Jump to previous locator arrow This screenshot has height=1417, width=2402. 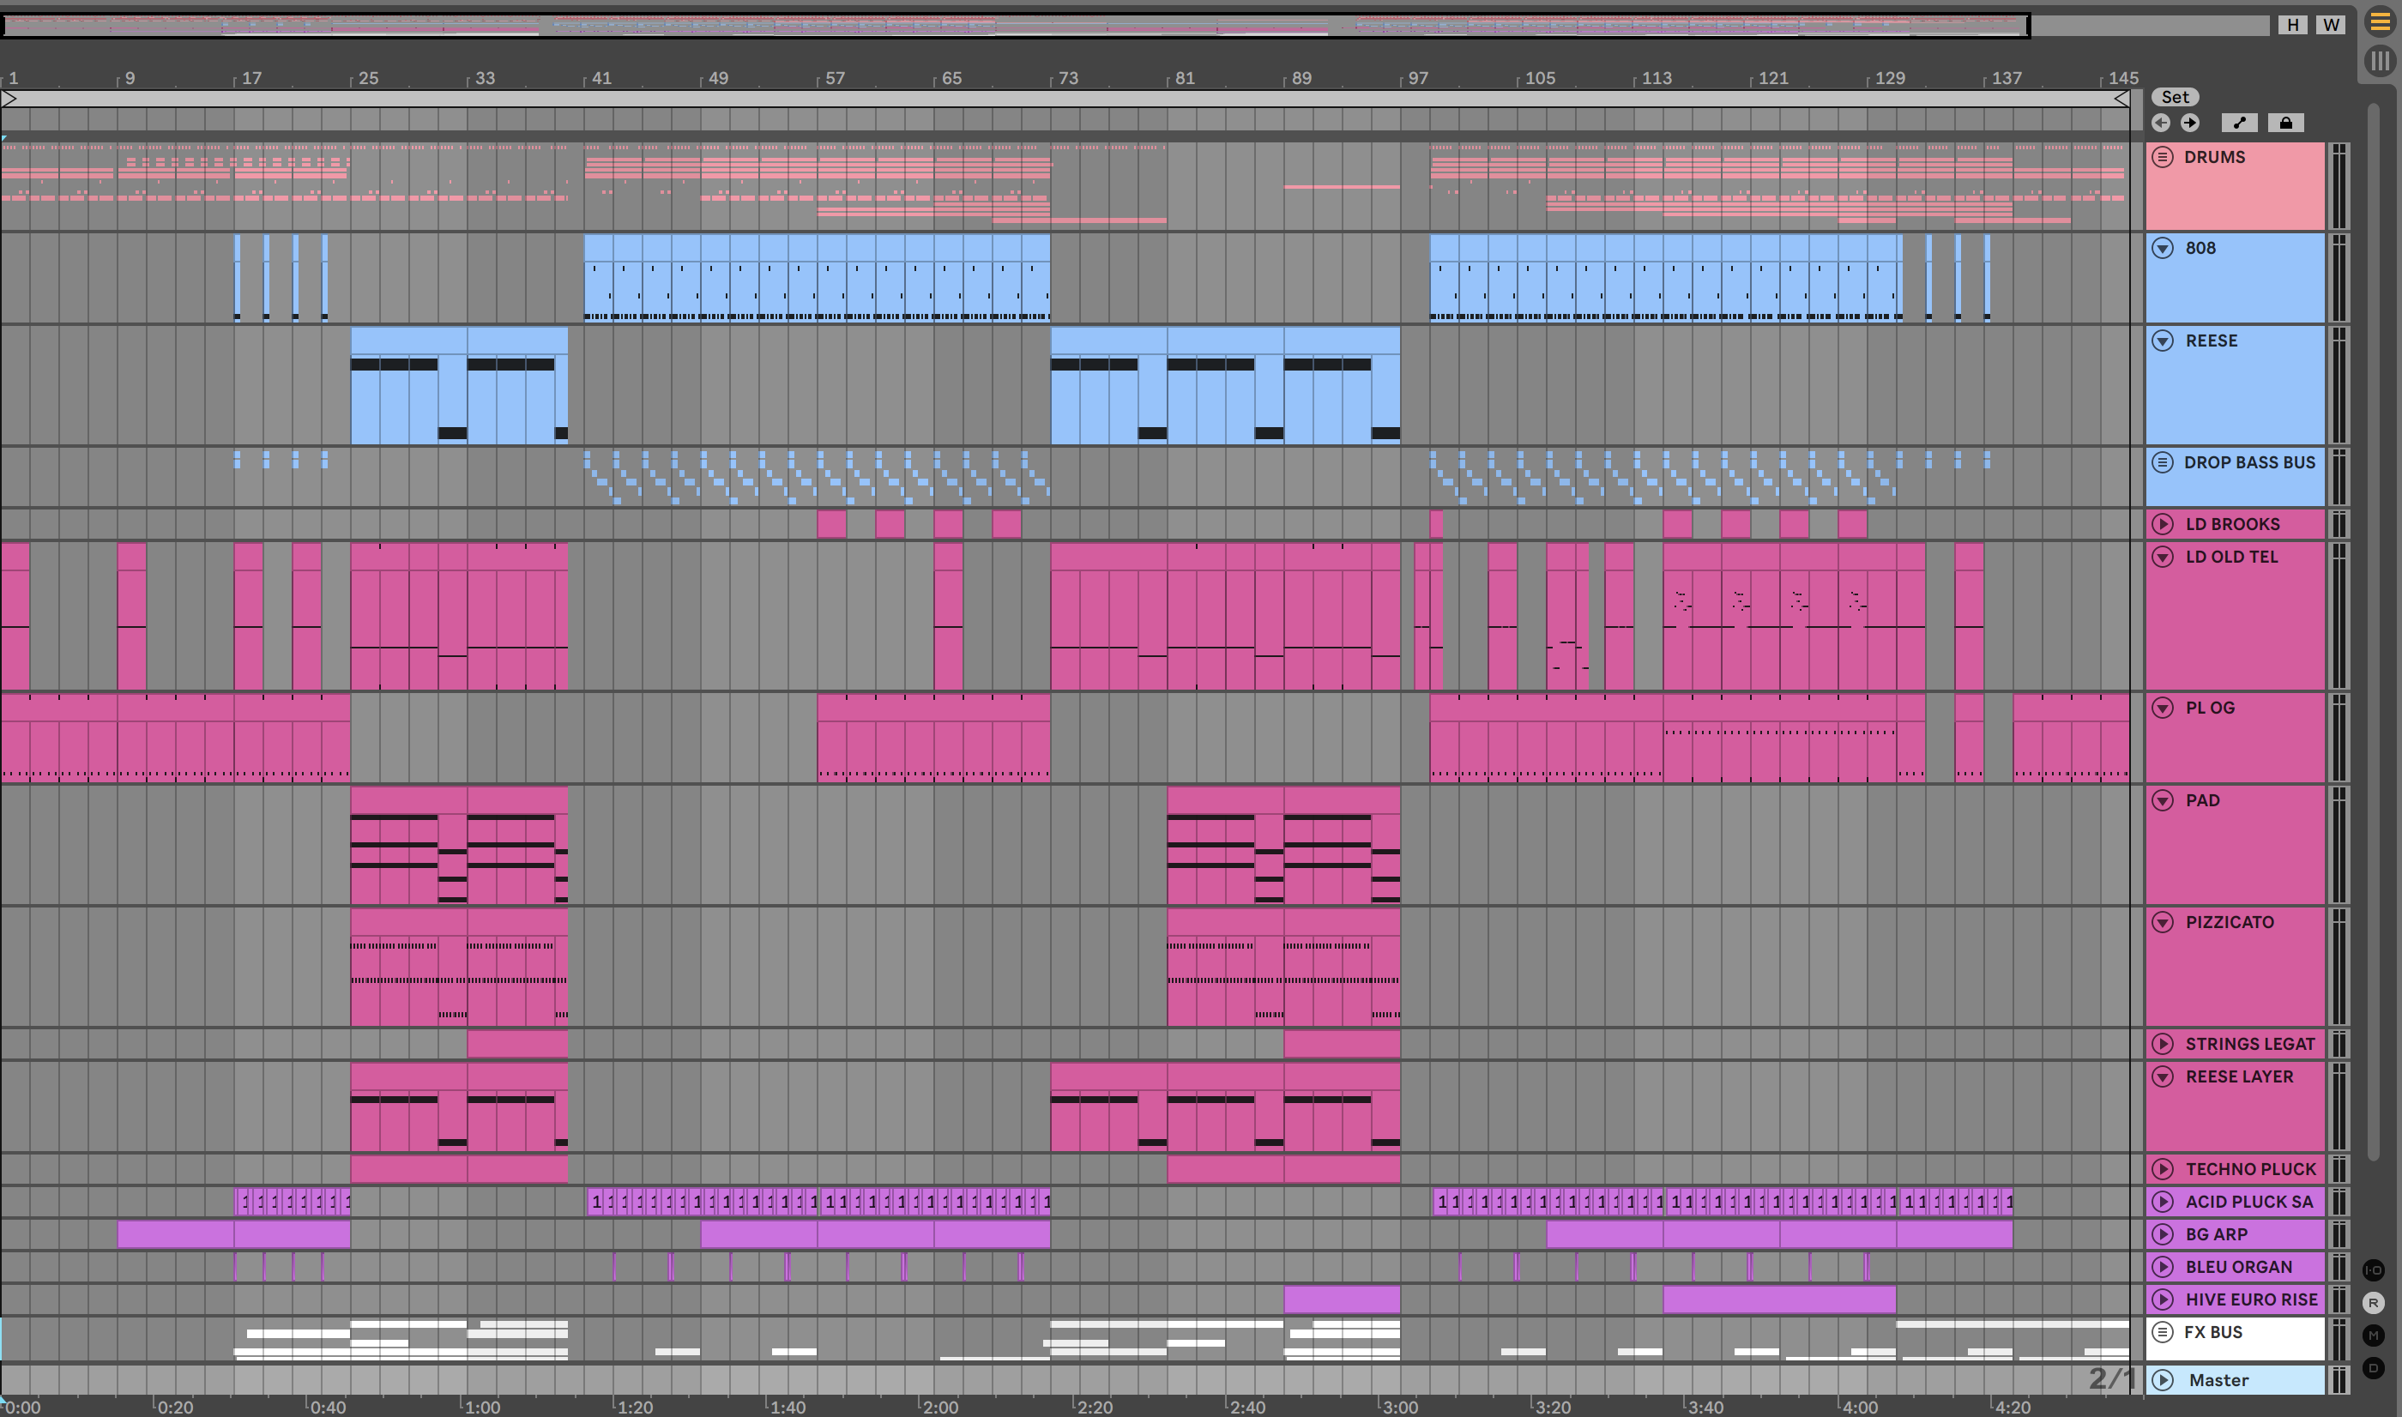tap(2162, 124)
